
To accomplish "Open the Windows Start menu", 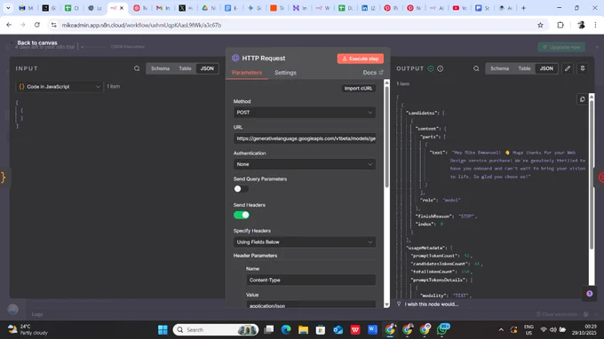I will 163,330.
